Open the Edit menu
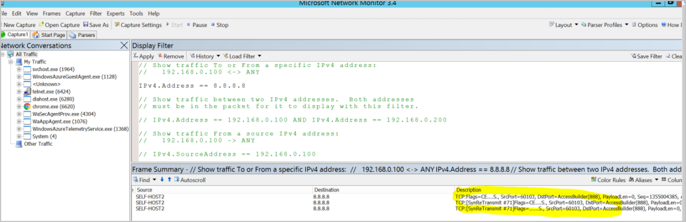Screen dimensions: 686x222 [x=17, y=13]
